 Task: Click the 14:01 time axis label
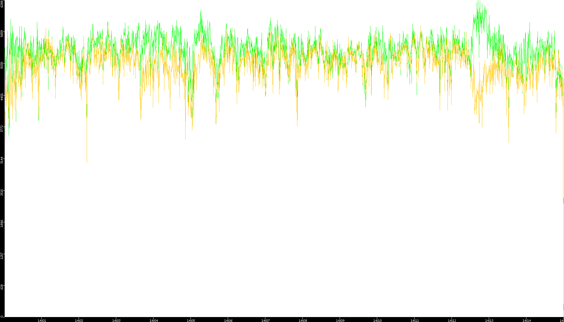42,320
